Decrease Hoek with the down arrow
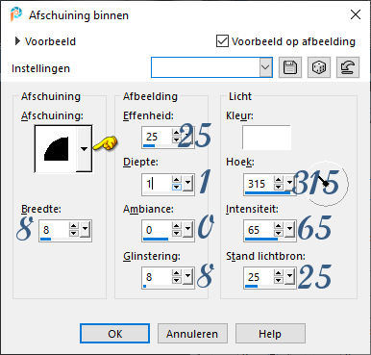The height and width of the screenshot is (355, 371). (x=279, y=188)
